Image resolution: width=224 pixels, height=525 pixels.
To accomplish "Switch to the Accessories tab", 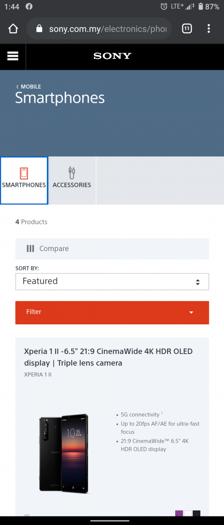I will click(72, 180).
